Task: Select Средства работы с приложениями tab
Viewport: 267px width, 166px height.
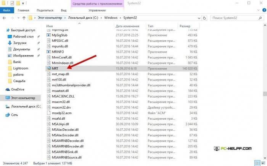Action: pyautogui.click(x=97, y=3)
